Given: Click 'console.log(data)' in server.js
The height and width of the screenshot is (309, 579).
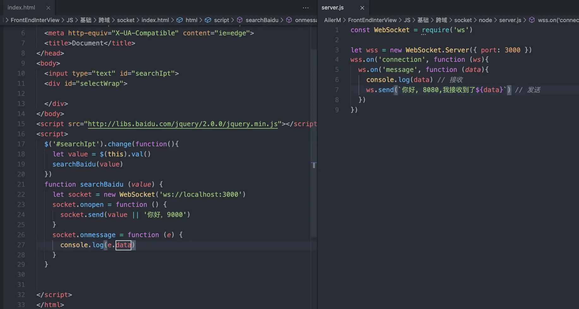Looking at the screenshot, I should click(x=400, y=80).
